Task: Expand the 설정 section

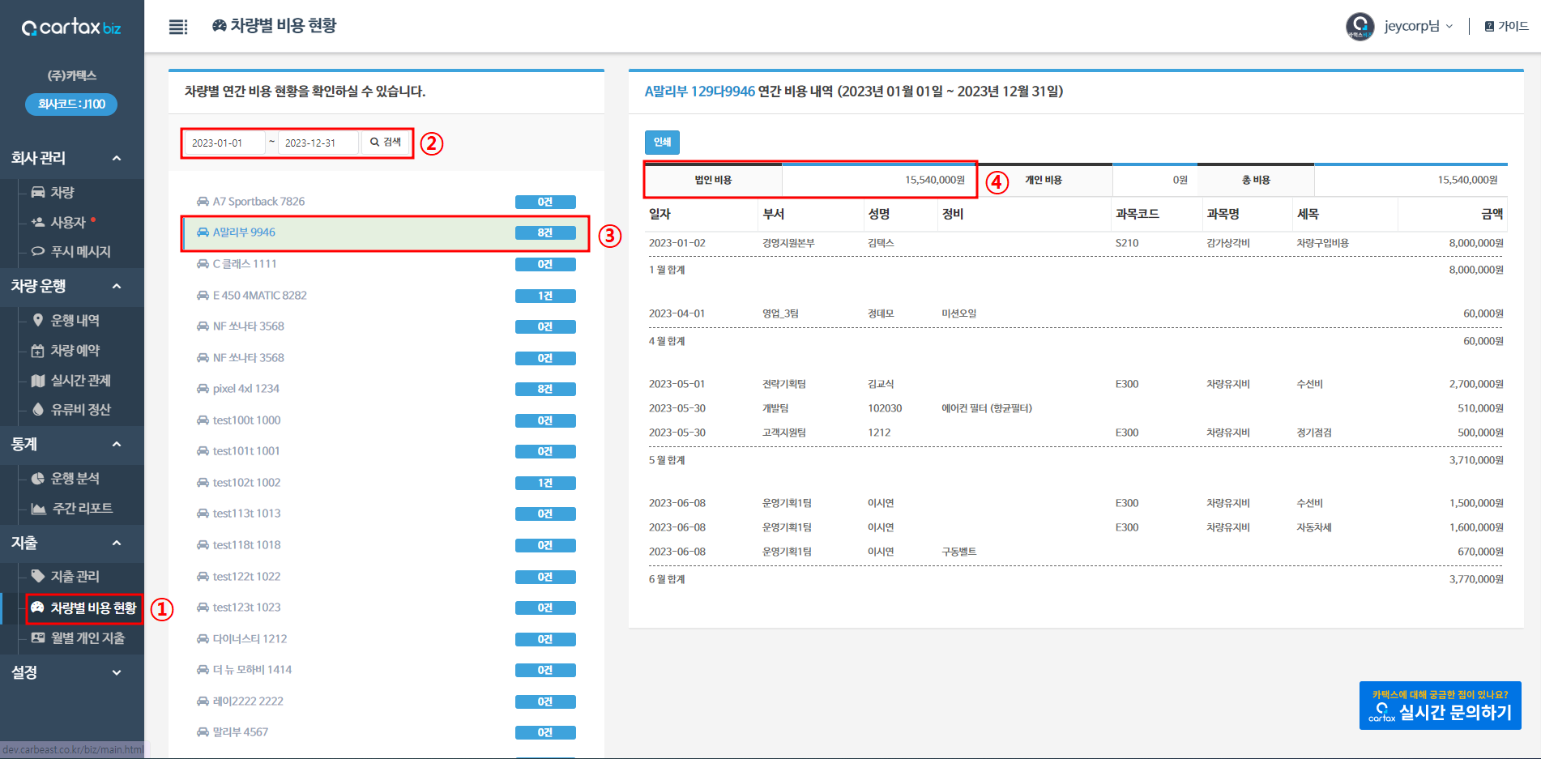Action: click(x=71, y=672)
